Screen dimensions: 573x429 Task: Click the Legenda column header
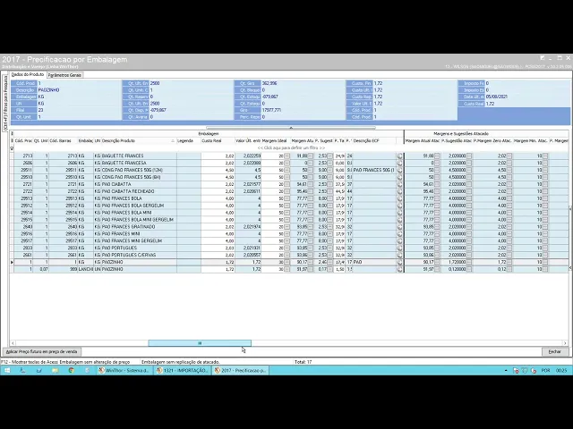[x=189, y=141]
